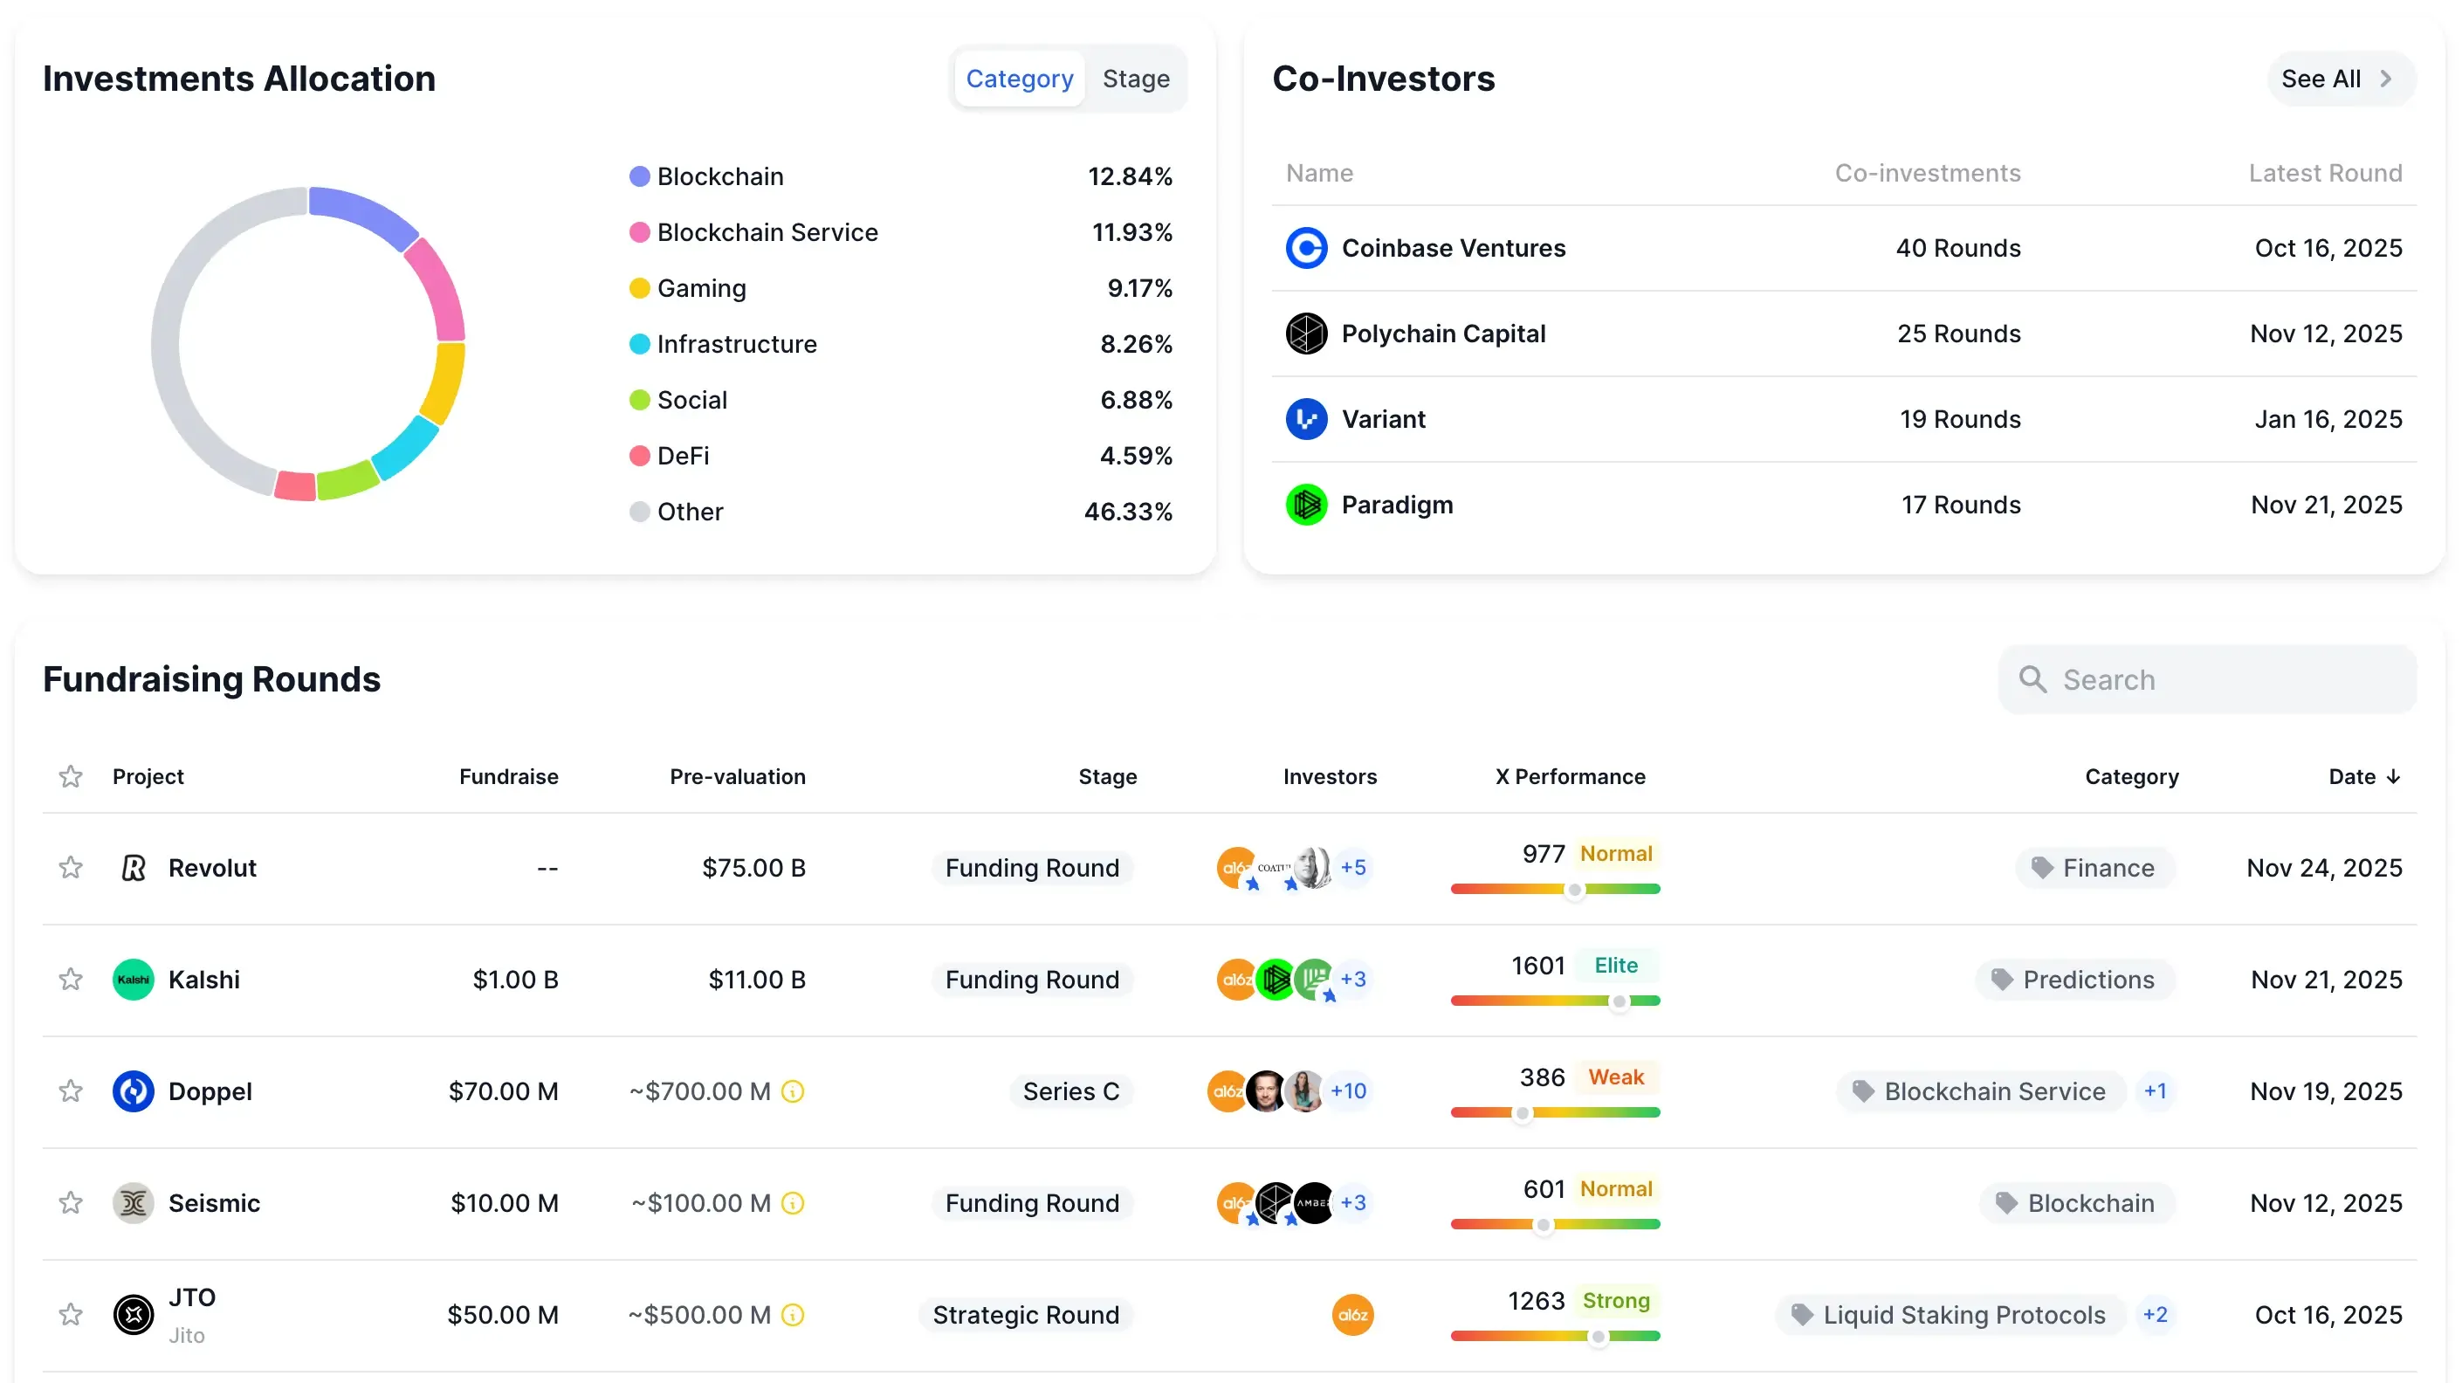Select the Category allocation tab

1019,79
